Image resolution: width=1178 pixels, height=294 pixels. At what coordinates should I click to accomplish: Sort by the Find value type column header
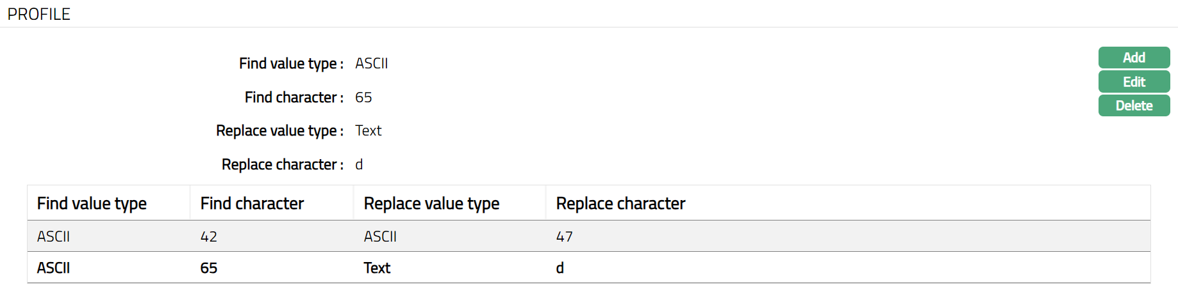(x=92, y=203)
